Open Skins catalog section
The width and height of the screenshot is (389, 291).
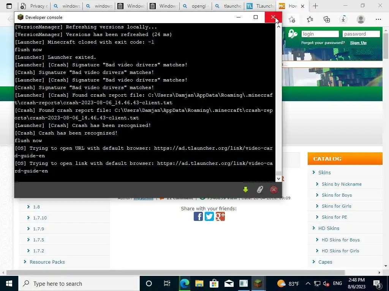(324, 172)
